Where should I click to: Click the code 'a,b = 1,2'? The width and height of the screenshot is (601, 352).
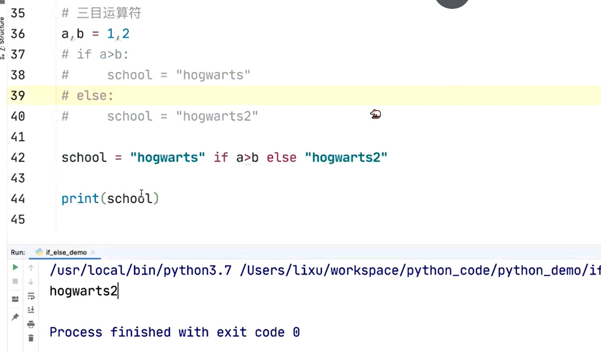[96, 34]
